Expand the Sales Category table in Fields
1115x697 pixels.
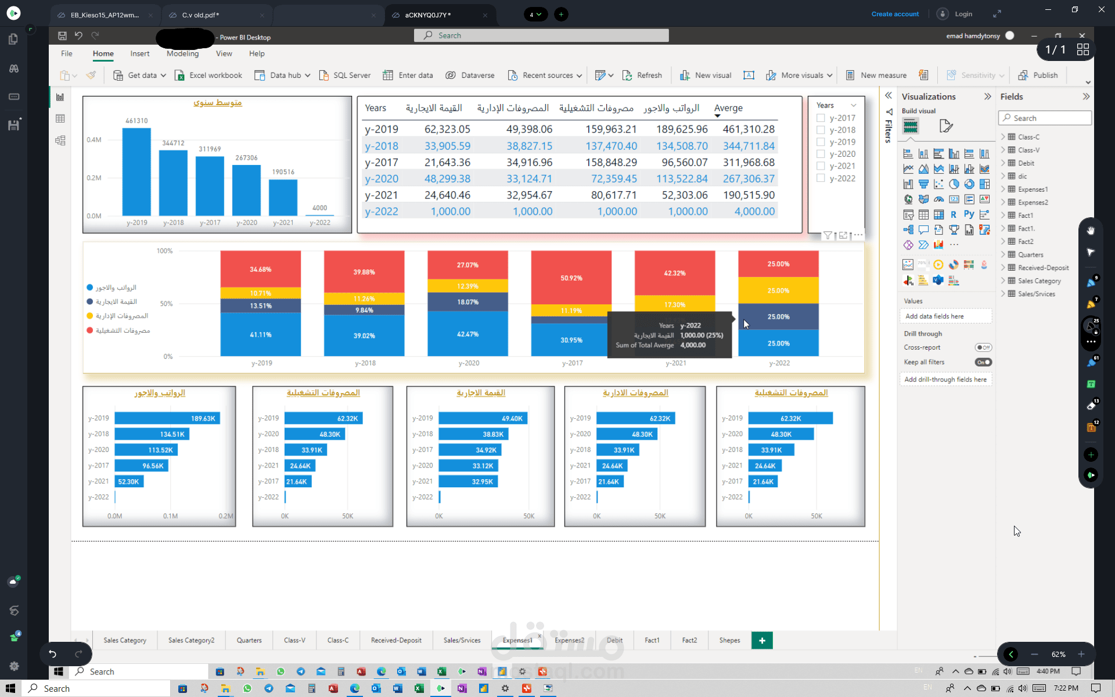pos(1003,281)
